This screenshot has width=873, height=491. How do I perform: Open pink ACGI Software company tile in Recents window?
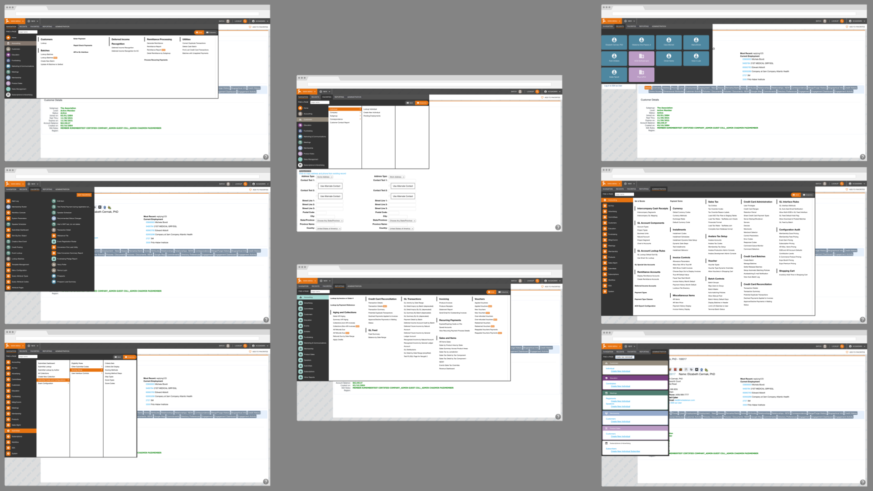642,58
